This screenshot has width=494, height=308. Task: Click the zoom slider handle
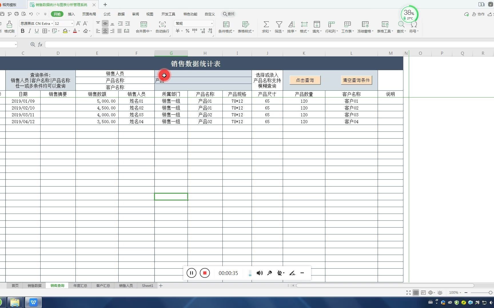coord(491,293)
